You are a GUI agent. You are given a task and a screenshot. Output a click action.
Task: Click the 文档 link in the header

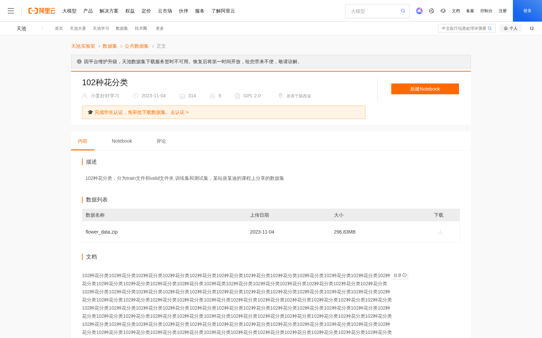click(456, 11)
